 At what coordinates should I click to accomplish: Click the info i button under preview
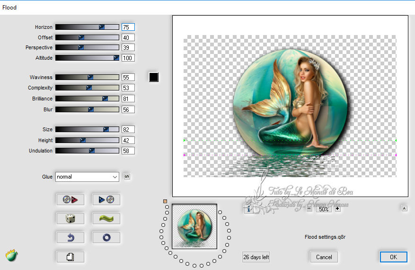pos(248,209)
